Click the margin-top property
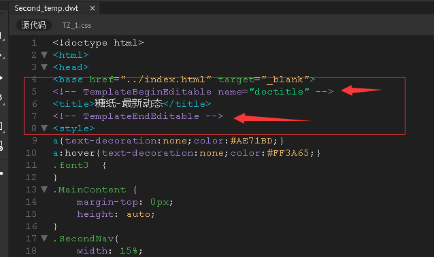The height and width of the screenshot is (257, 434). (107, 202)
